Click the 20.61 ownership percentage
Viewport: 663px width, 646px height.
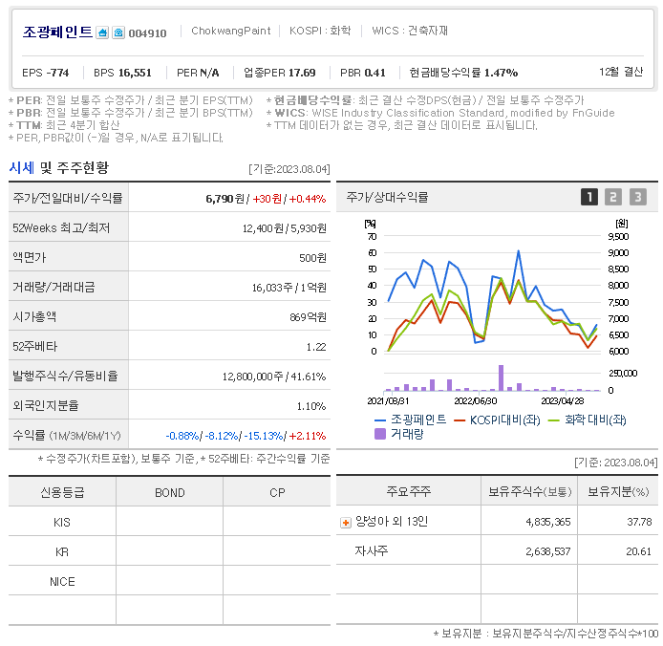(x=638, y=551)
